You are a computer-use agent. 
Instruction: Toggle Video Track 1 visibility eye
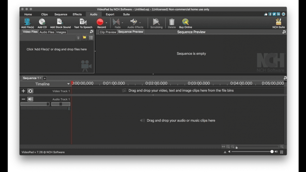click(30, 91)
